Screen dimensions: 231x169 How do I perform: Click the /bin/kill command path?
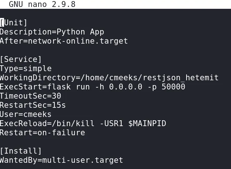click(x=73, y=124)
